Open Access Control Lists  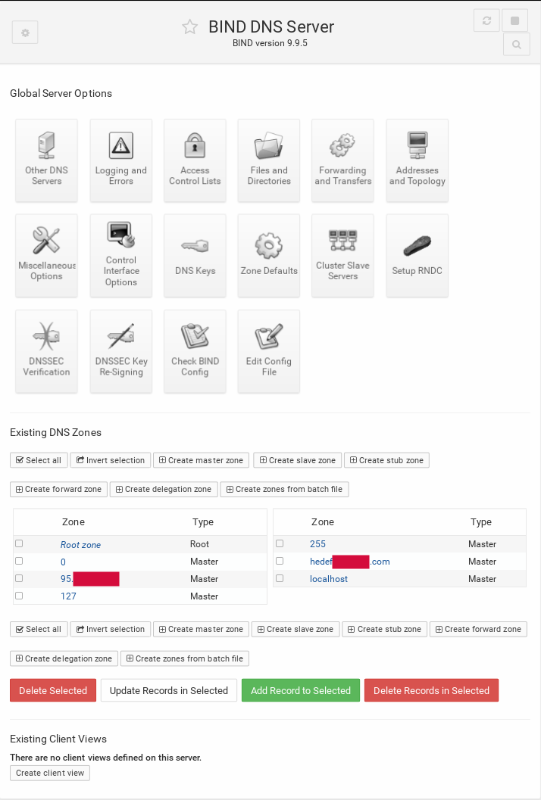(195, 160)
